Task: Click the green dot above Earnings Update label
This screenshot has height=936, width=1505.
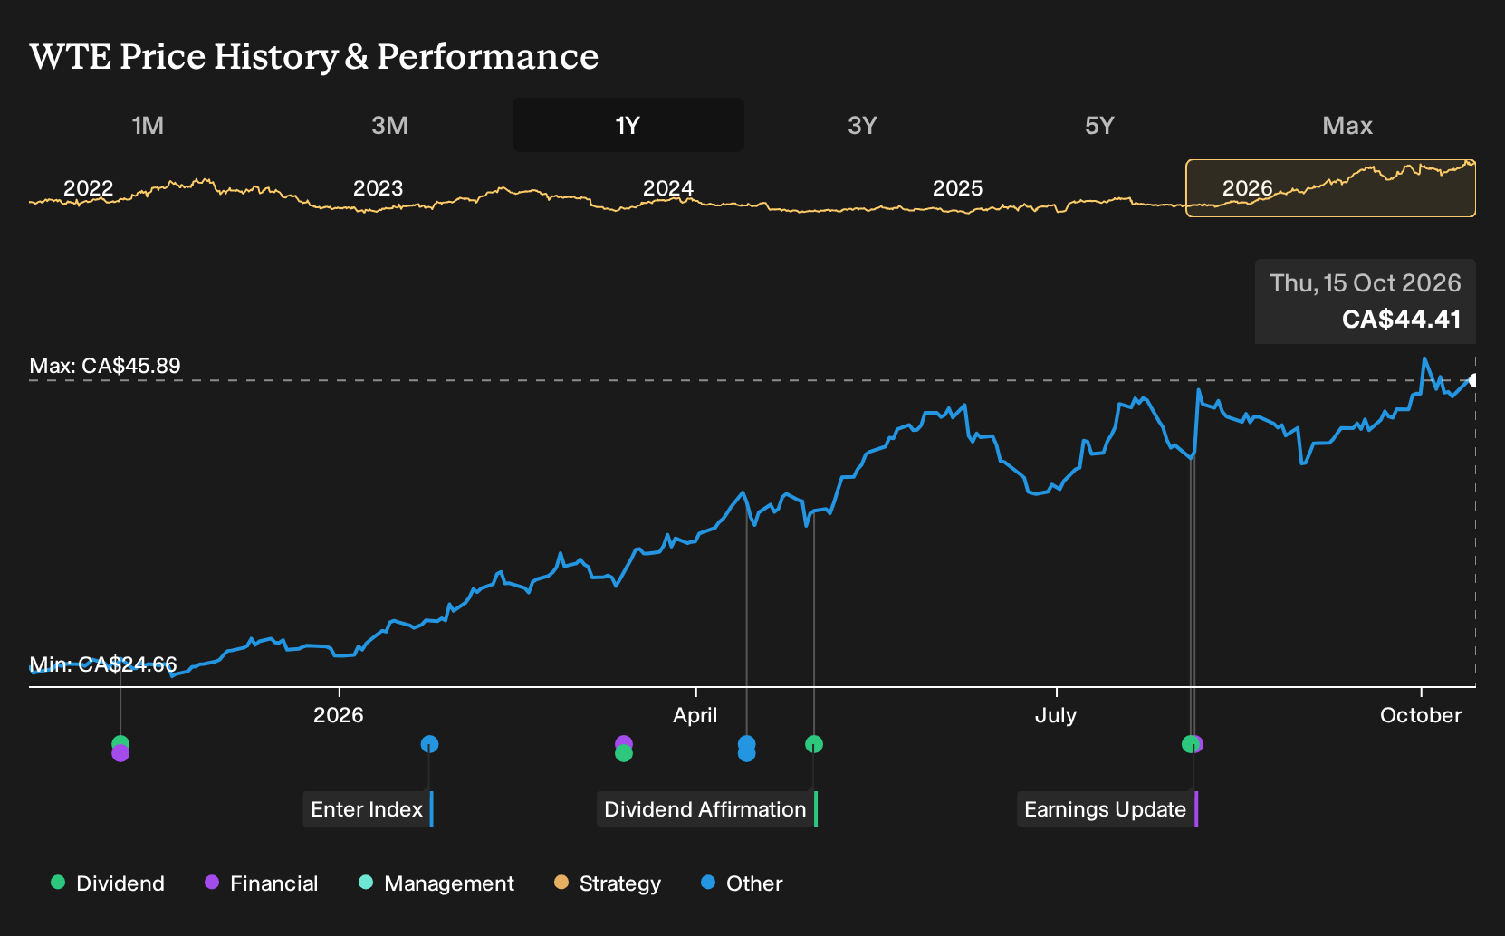Action: point(1189,744)
